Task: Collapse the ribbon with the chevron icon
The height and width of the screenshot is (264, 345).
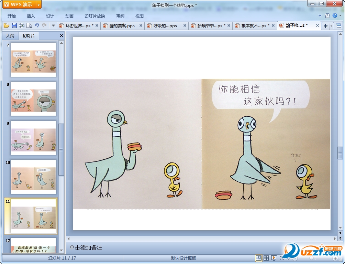Action: coord(320,15)
